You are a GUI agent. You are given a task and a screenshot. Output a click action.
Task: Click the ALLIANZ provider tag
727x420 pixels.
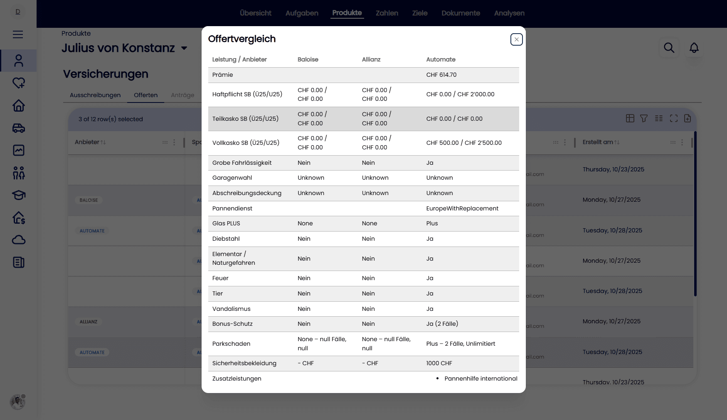tap(89, 322)
